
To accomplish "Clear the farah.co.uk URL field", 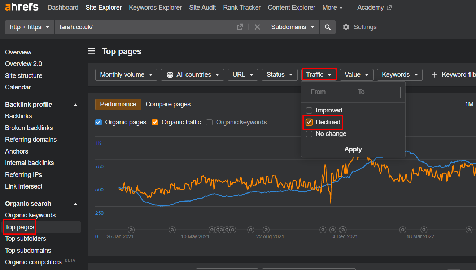I will tap(257, 27).
